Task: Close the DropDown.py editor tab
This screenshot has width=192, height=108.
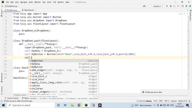Action: 19,10
